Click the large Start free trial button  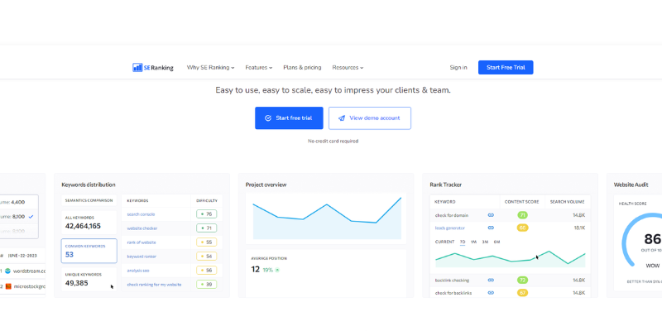pyautogui.click(x=289, y=118)
